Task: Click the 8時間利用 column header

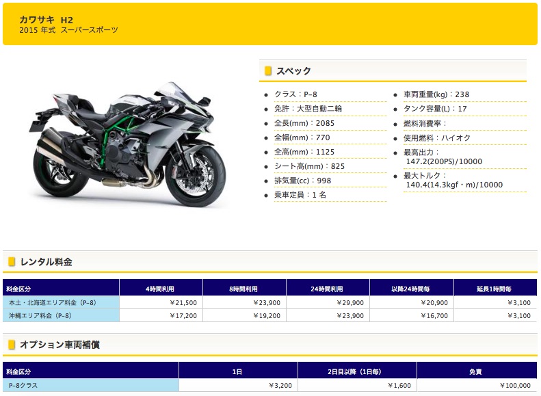Action: [x=244, y=288]
